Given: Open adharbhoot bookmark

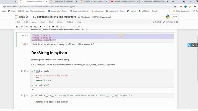Looking at the screenshot, I should [97, 11].
